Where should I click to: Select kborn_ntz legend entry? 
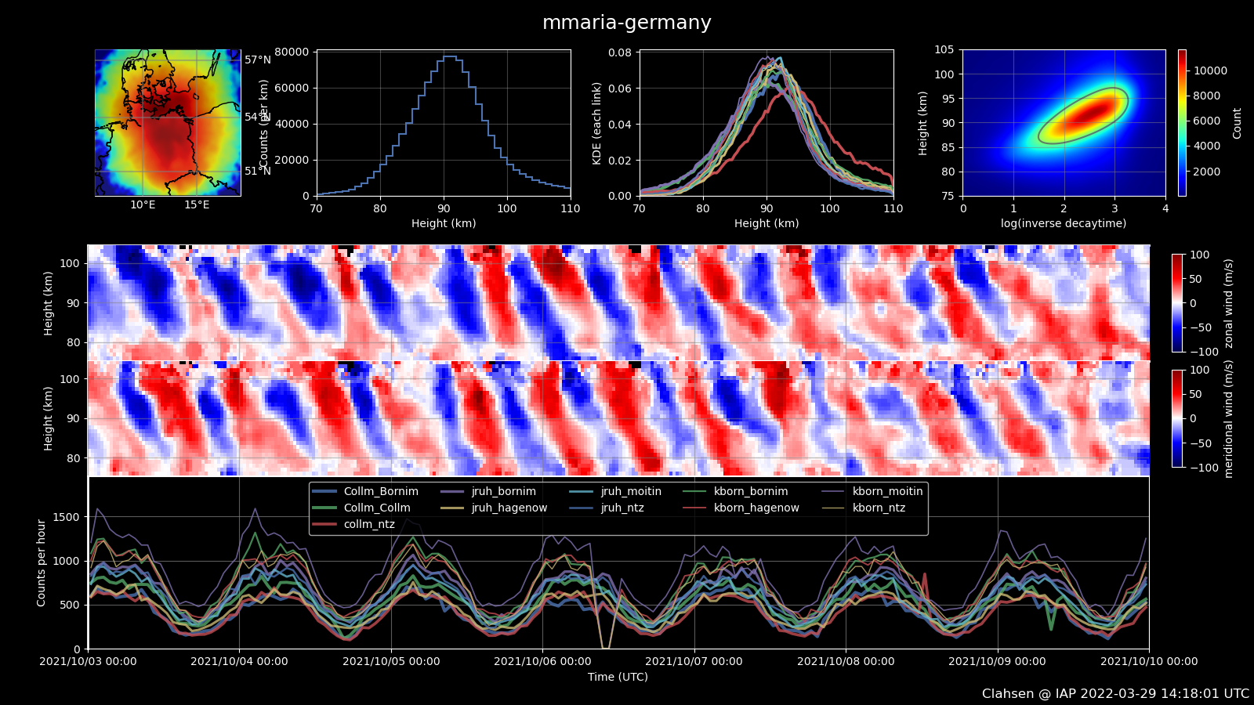(863, 508)
